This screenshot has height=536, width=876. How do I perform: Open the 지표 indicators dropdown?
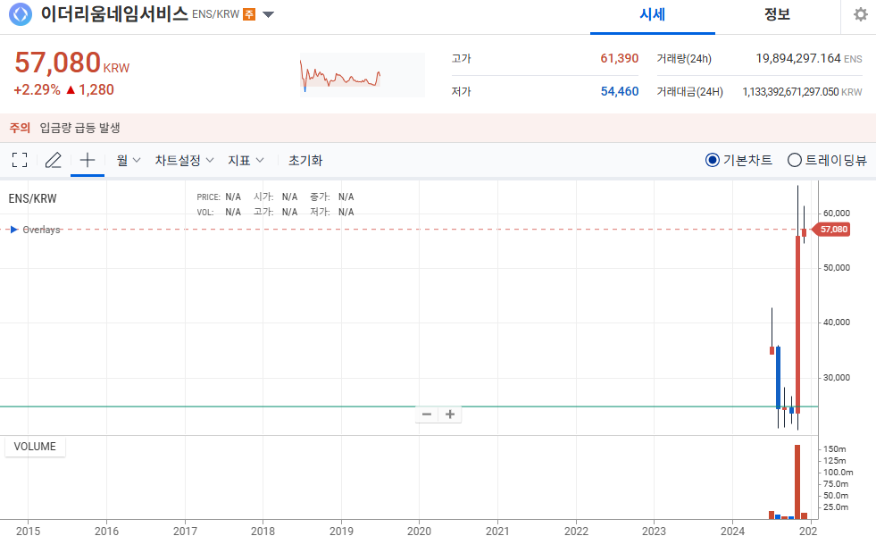tap(246, 161)
